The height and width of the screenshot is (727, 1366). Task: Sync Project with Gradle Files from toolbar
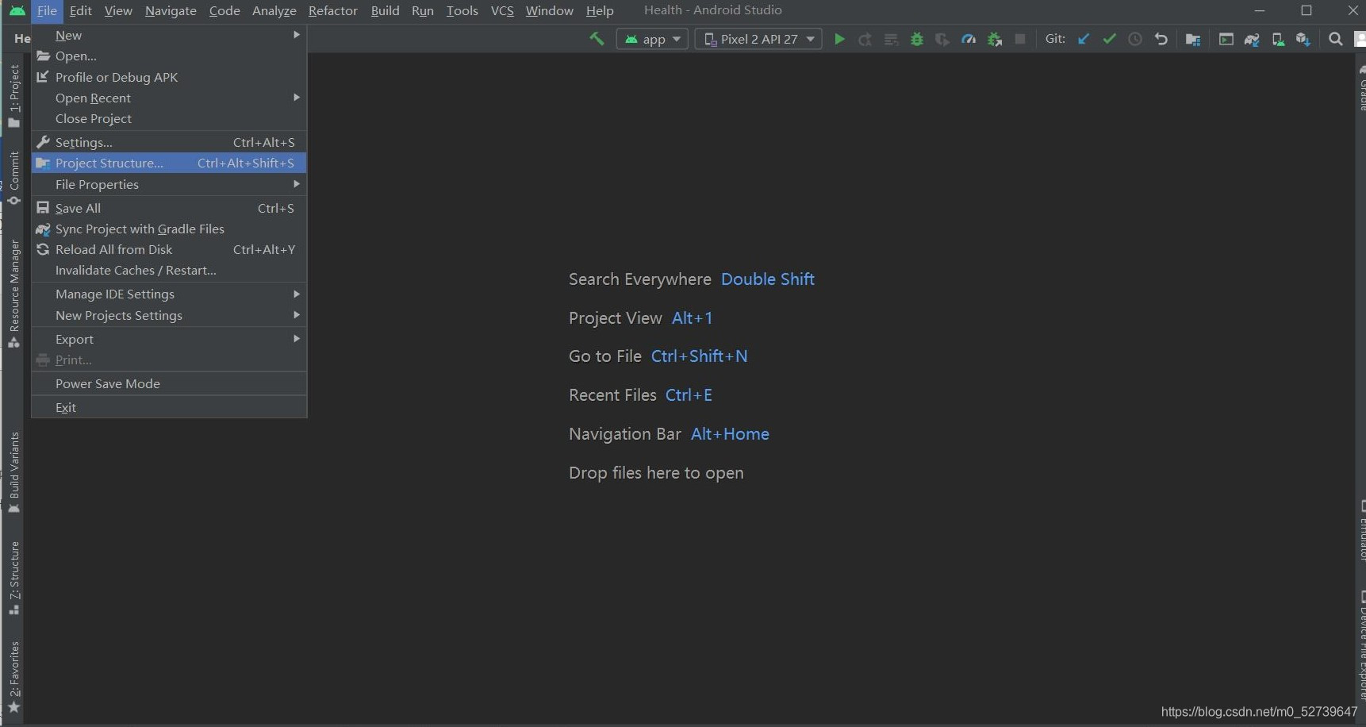pyautogui.click(x=1252, y=39)
